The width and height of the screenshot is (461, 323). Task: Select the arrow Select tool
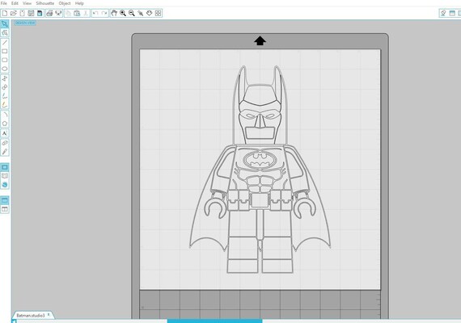pos(5,23)
